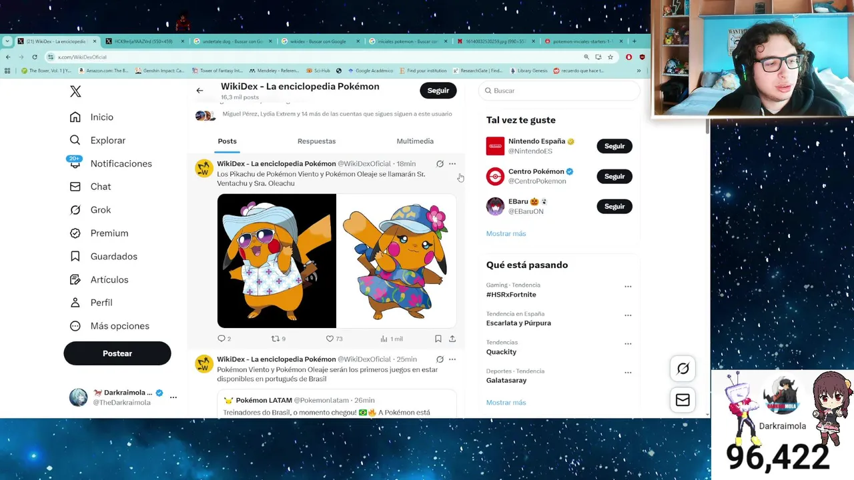Reply to the Pikachu post
Viewport: 854px width, 480px height.
click(224, 339)
